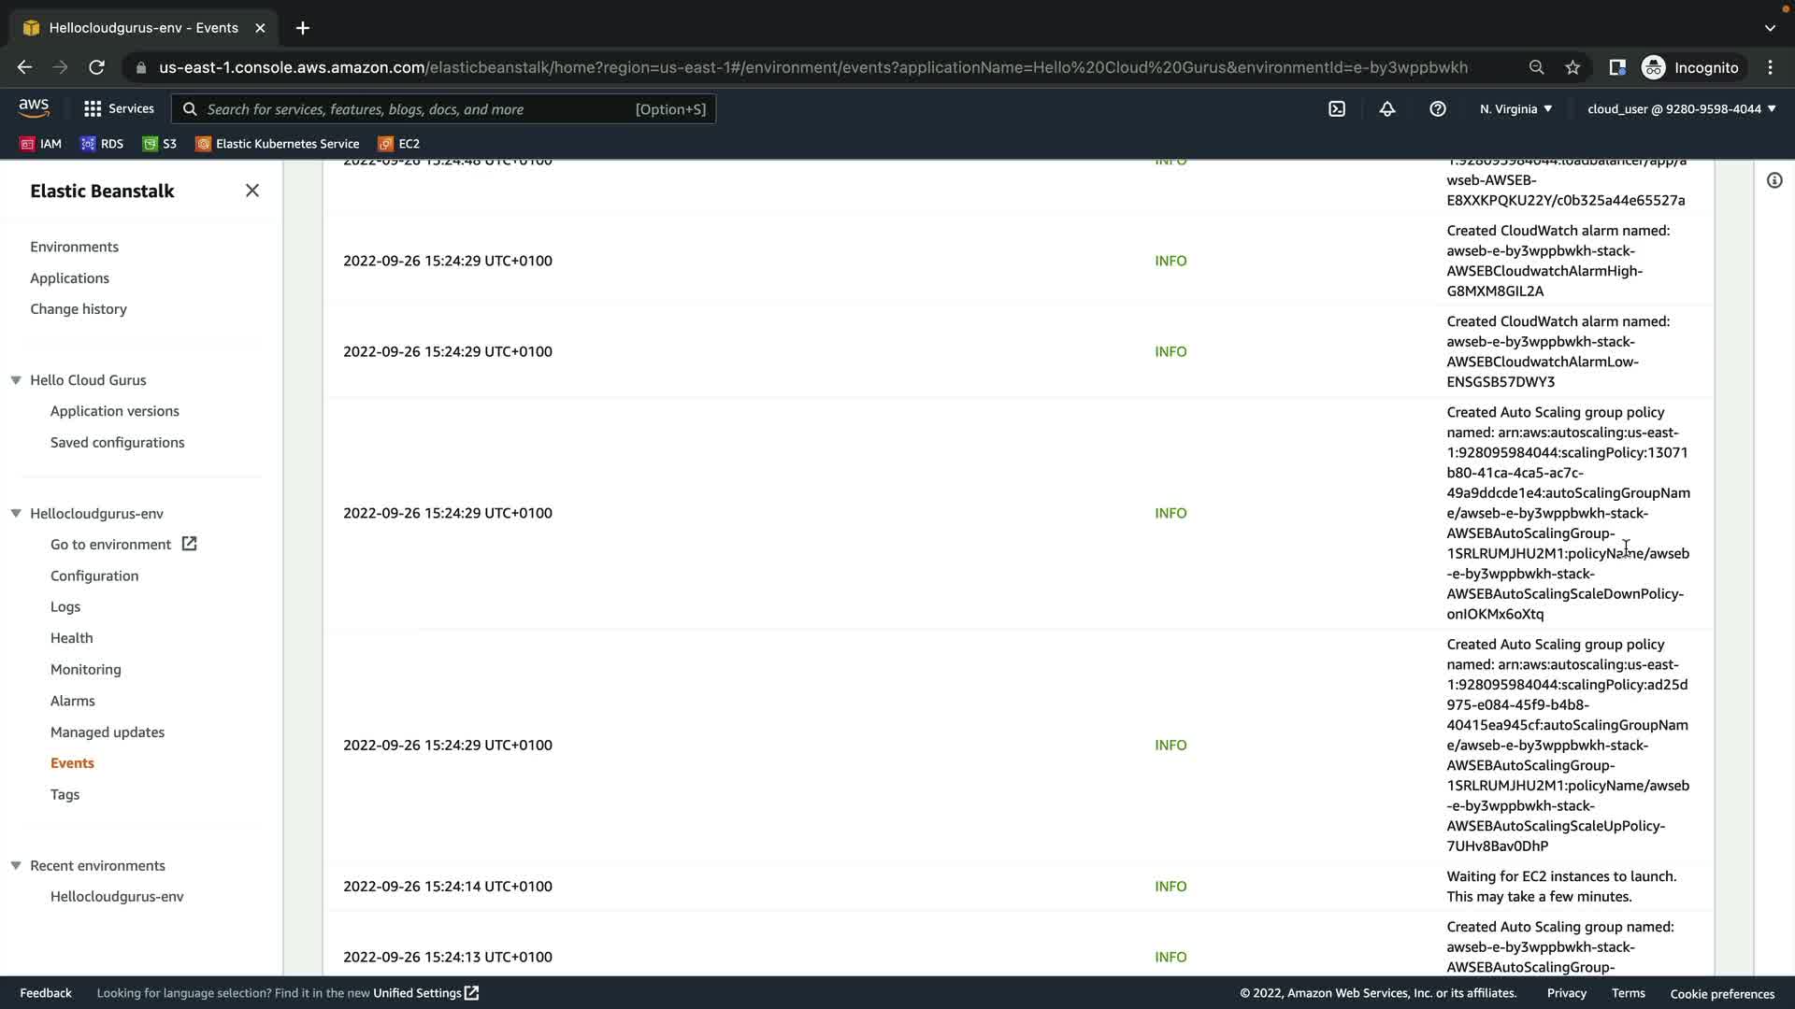This screenshot has width=1795, height=1009.
Task: Click the notifications bell icon
Action: (x=1387, y=109)
